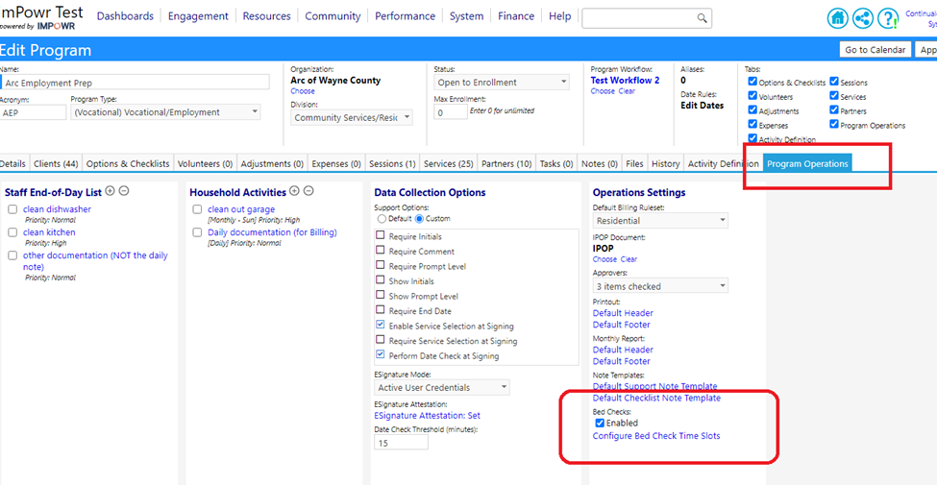This screenshot has height=485, width=937.
Task: Open the help question mark icon
Action: point(888,18)
